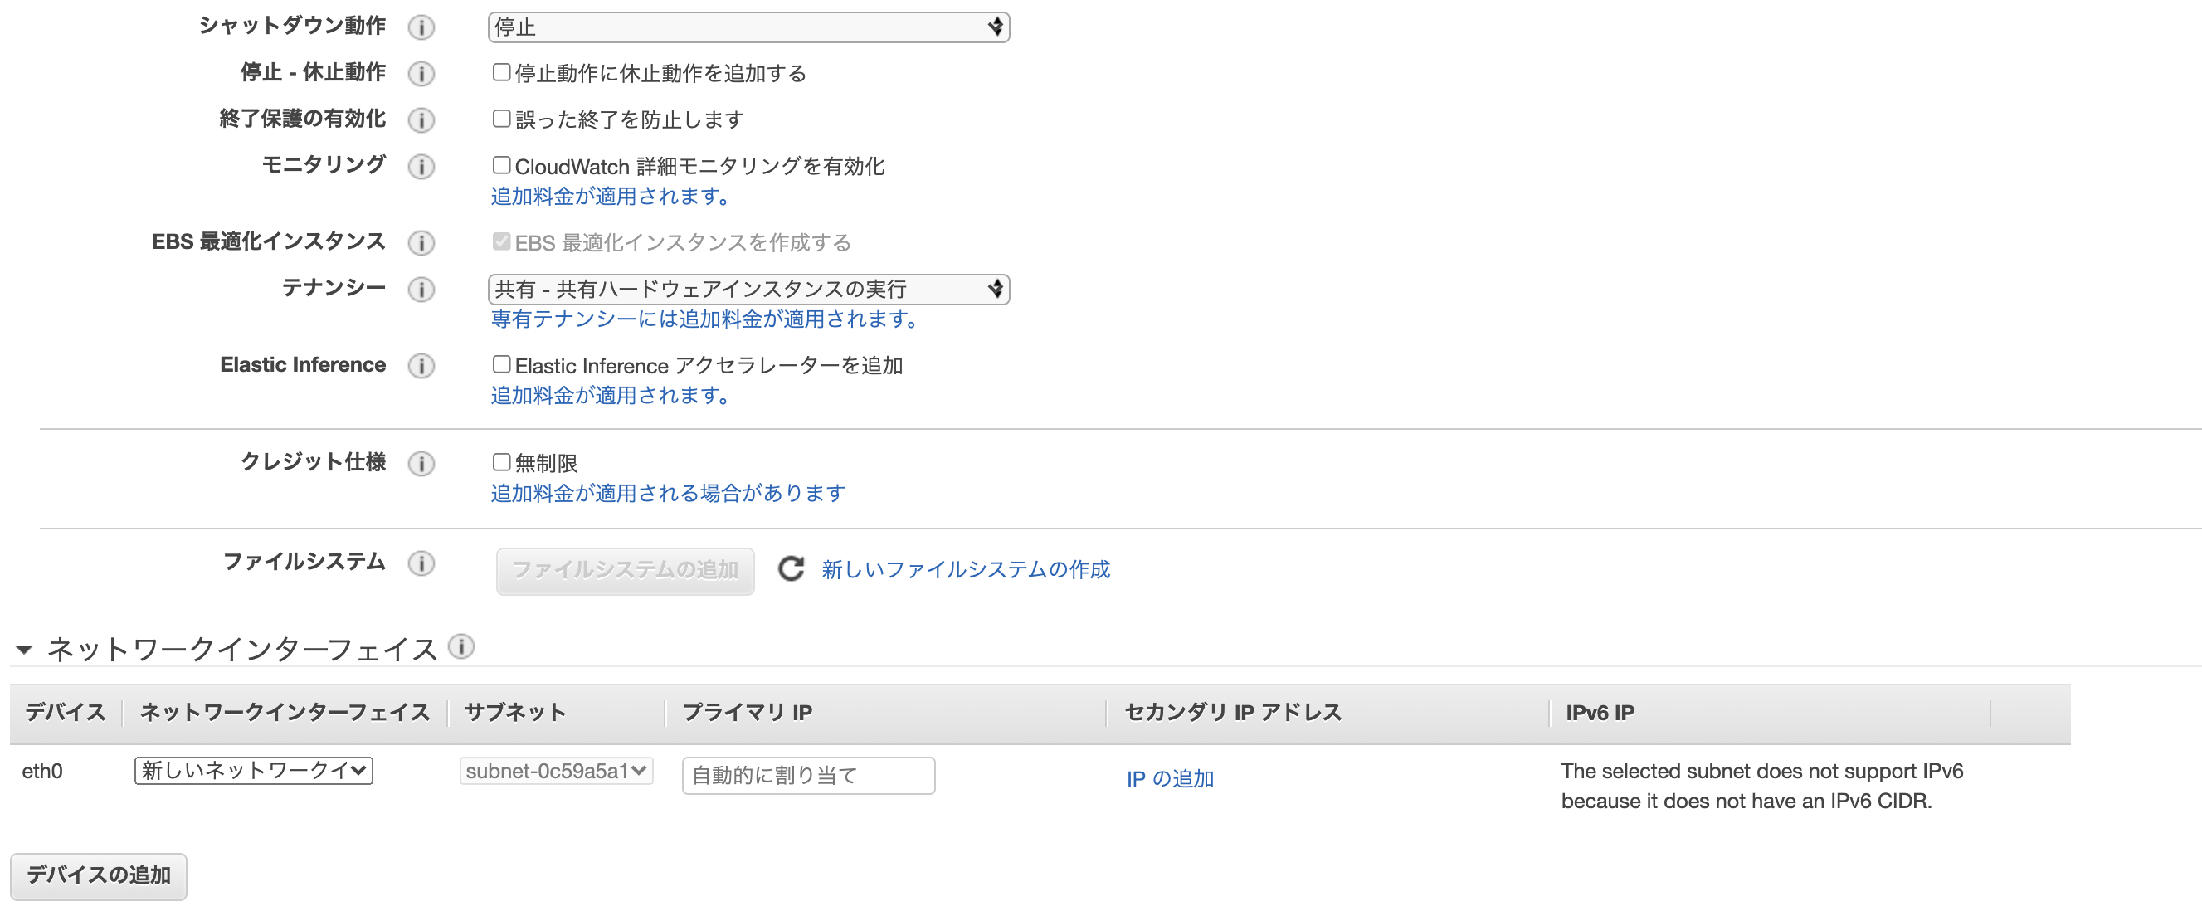Click the プライマリ IP input field
The image size is (2202, 916).
click(808, 775)
